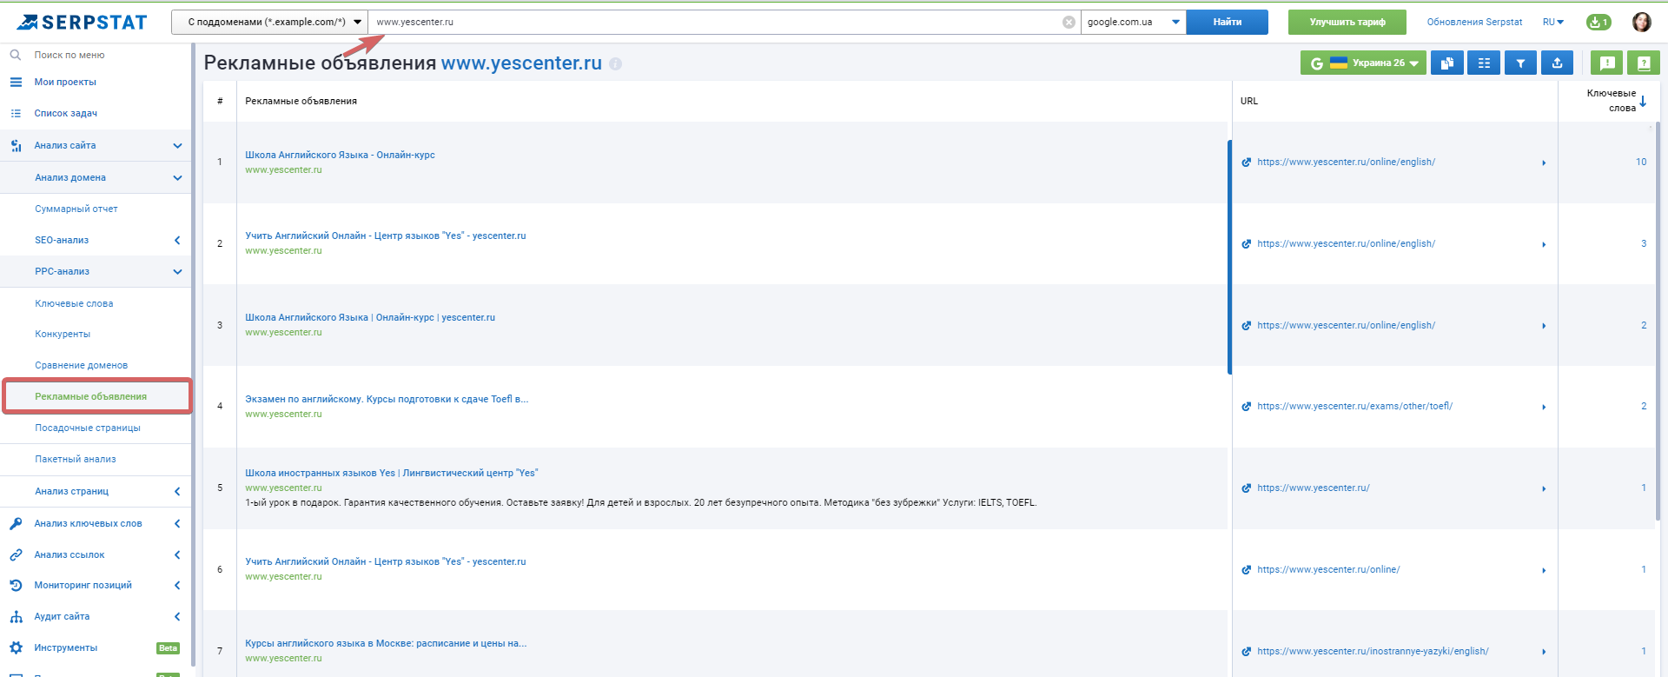
Task: Open external link icon for www.yescenter.ru/ URL
Action: pos(1247,488)
